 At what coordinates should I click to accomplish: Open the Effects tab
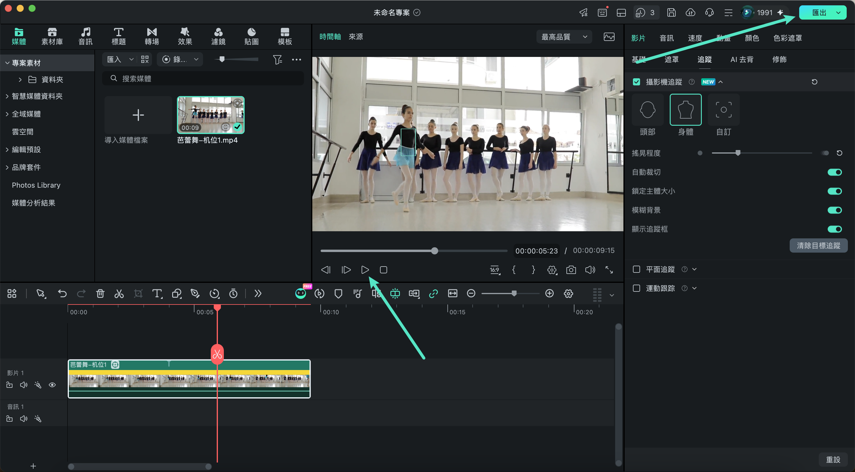click(x=185, y=36)
